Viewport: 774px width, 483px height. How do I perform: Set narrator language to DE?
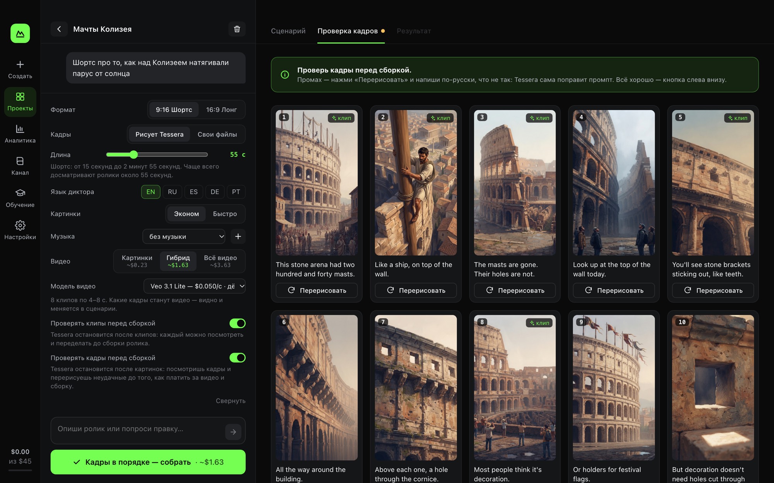pyautogui.click(x=215, y=192)
